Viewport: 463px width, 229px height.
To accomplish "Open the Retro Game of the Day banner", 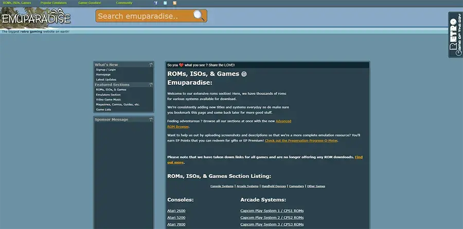I will coord(455,34).
